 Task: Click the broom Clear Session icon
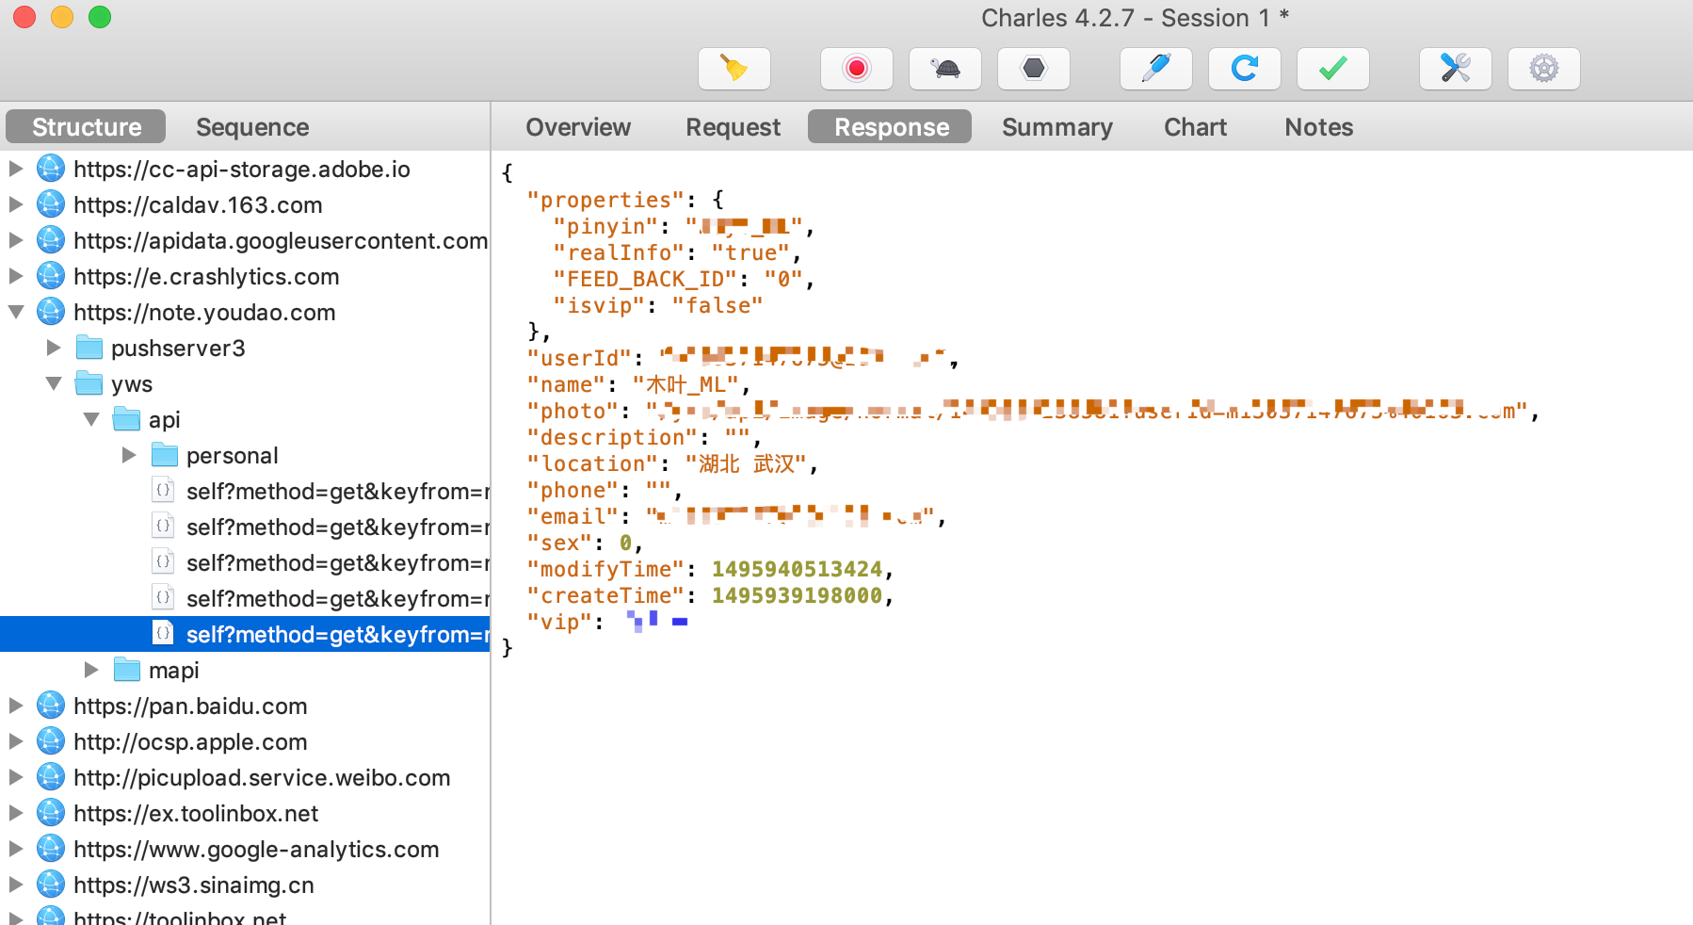pos(734,69)
